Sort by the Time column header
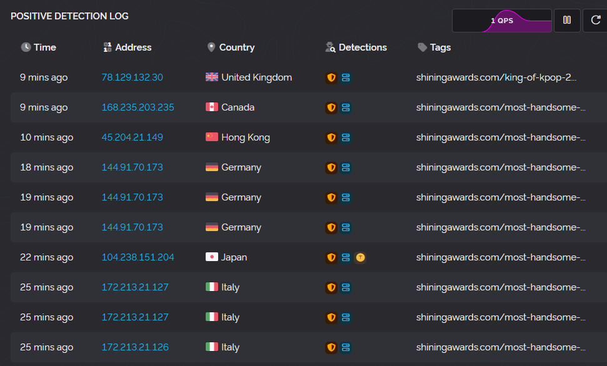This screenshot has width=607, height=366. point(39,47)
